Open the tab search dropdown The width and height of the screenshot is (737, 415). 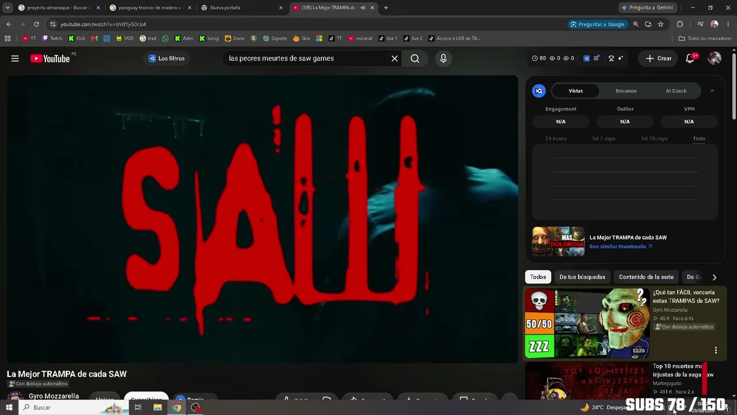click(7, 7)
